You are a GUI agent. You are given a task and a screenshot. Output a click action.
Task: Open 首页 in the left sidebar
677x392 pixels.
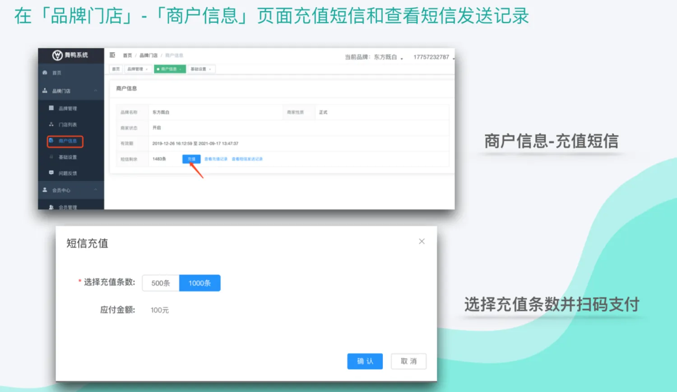(x=56, y=73)
